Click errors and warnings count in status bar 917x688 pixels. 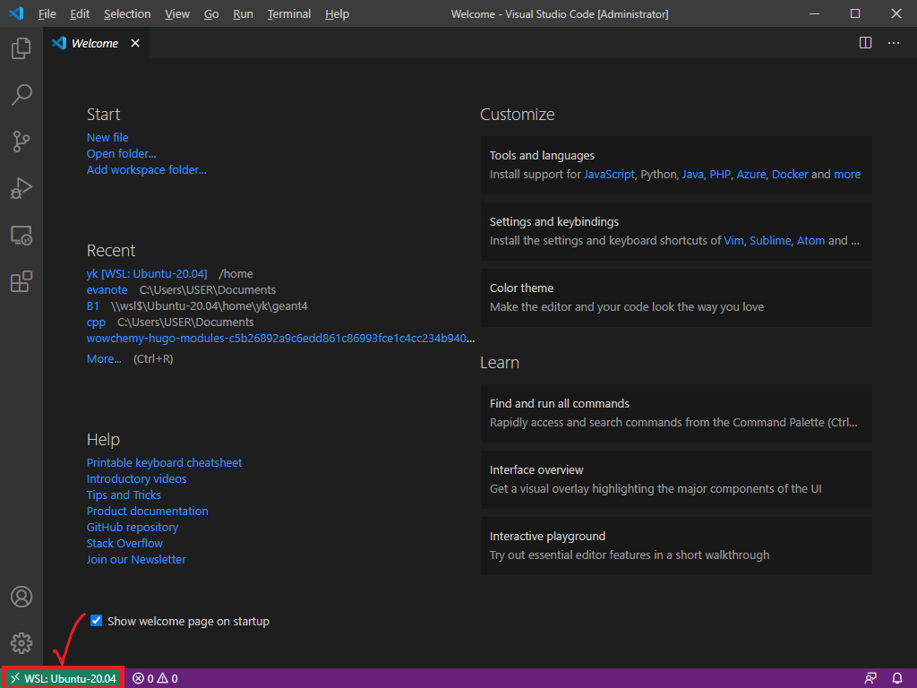pos(155,678)
